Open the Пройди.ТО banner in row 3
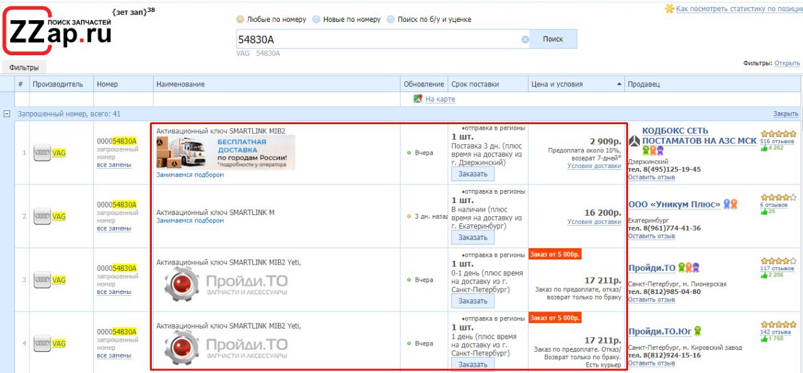 coord(225,283)
